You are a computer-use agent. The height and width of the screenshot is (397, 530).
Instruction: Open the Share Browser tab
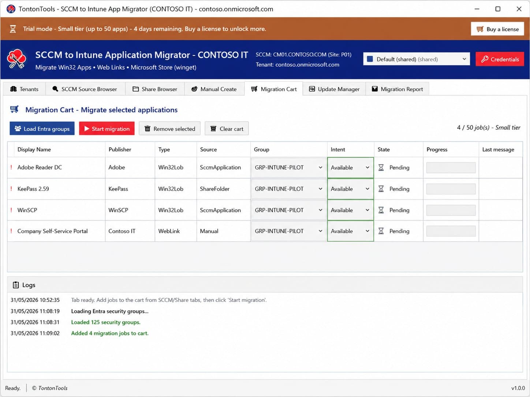pos(155,89)
